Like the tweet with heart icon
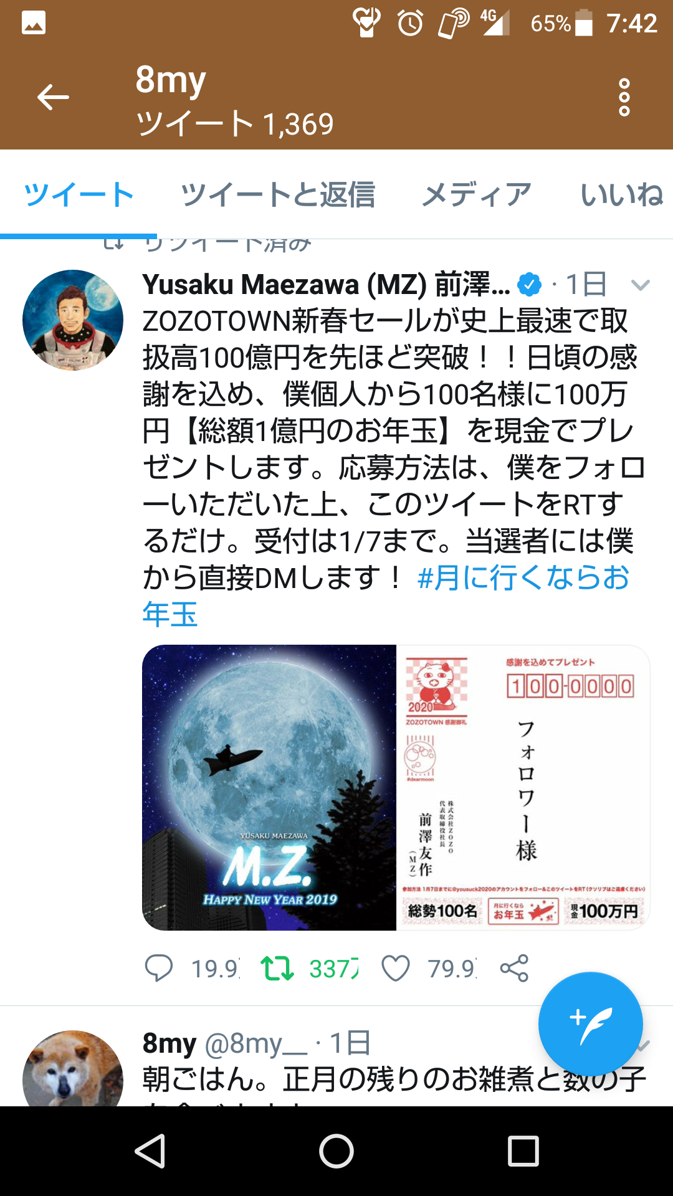 pyautogui.click(x=396, y=969)
